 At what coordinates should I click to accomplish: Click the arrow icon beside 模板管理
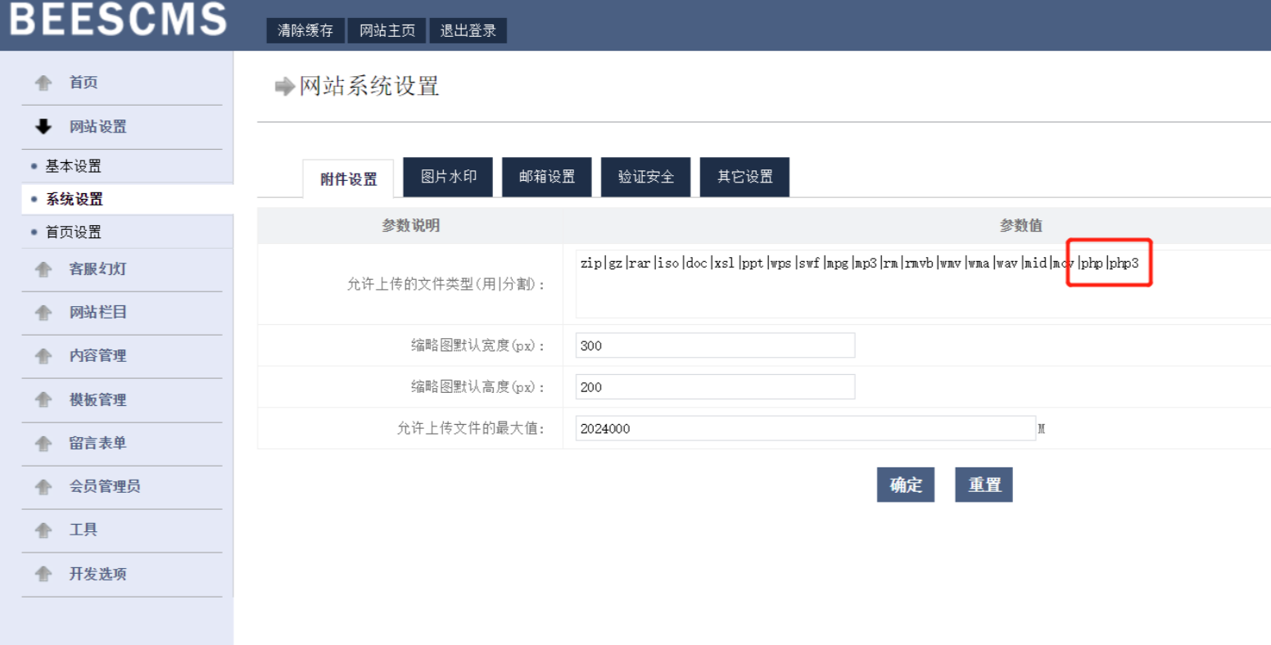pyautogui.click(x=43, y=399)
